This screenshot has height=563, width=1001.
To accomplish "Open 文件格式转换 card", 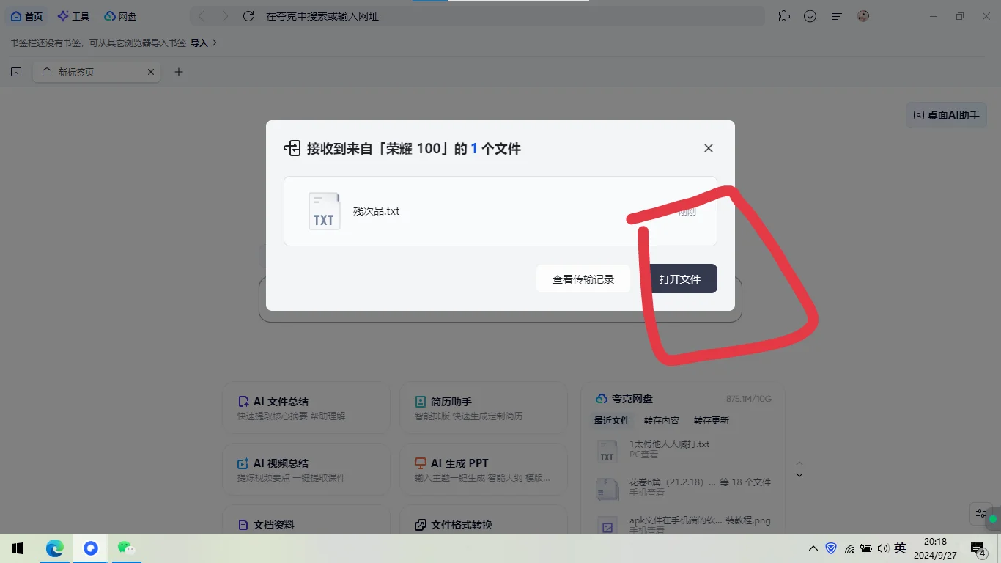I will coord(484,520).
